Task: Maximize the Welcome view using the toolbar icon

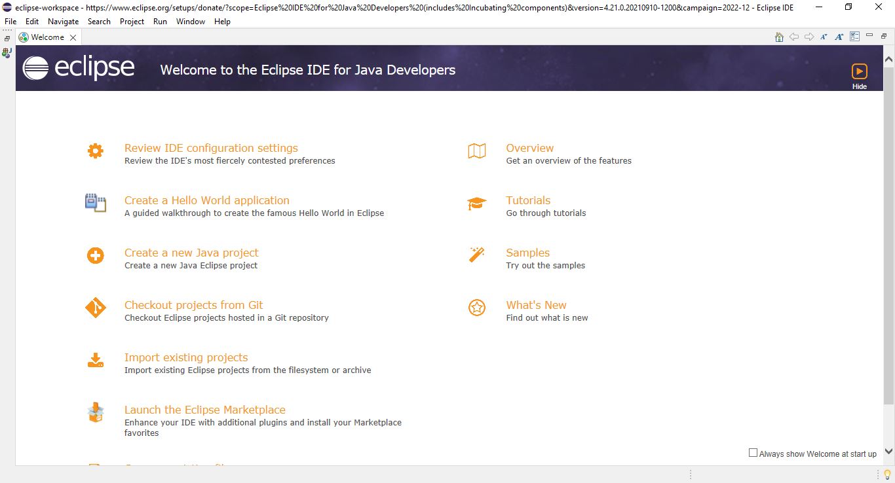Action: (x=884, y=36)
